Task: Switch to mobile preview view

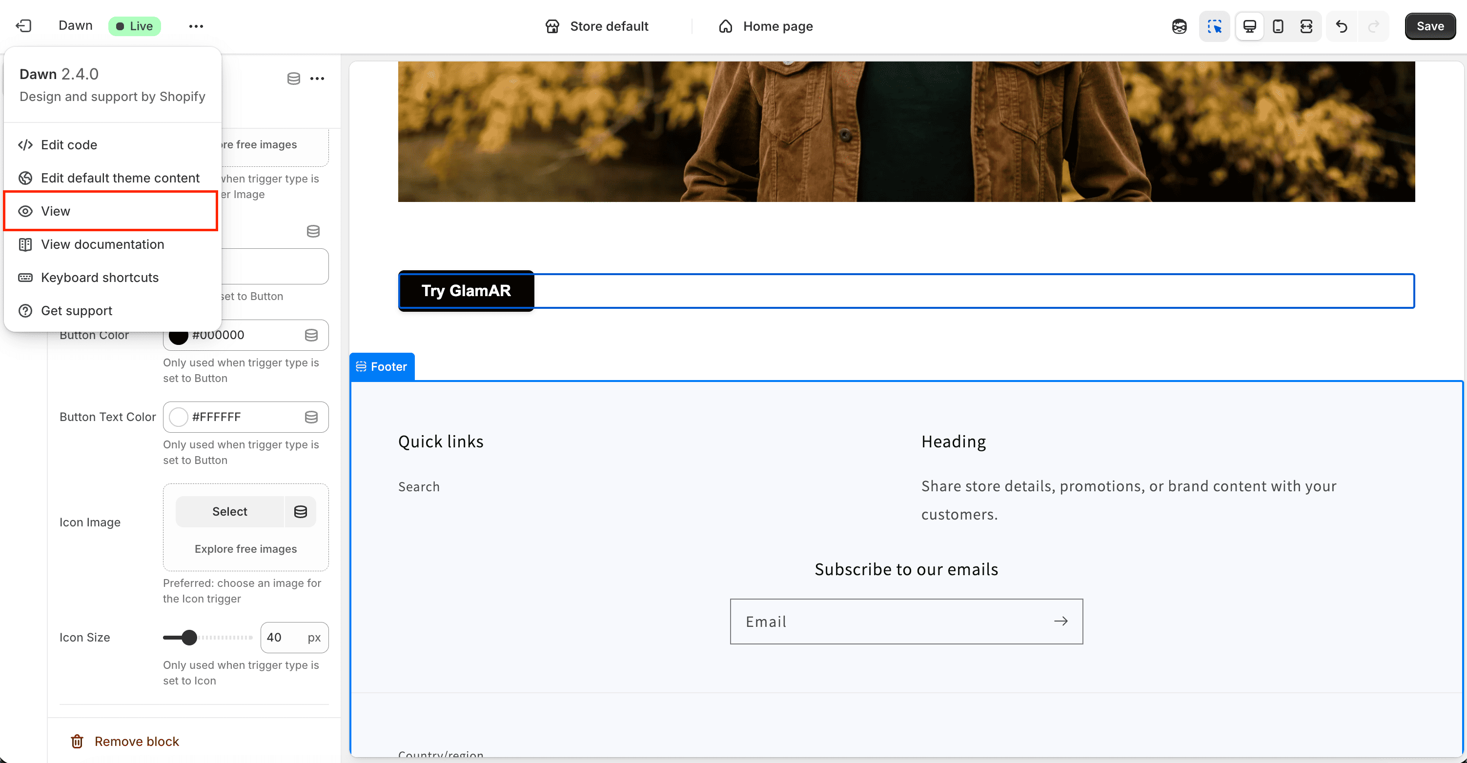Action: [x=1278, y=26]
